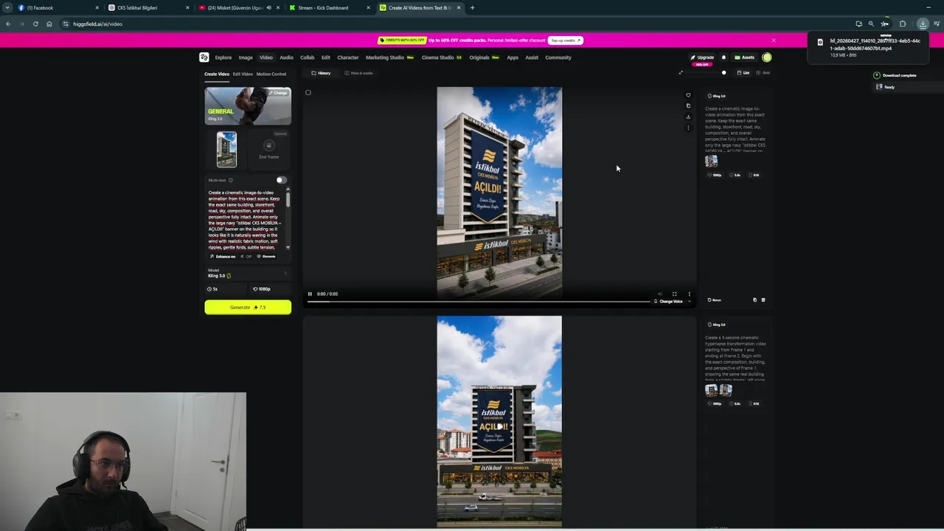The image size is (944, 531).
Task: Open the How it works tab
Action: (358, 73)
